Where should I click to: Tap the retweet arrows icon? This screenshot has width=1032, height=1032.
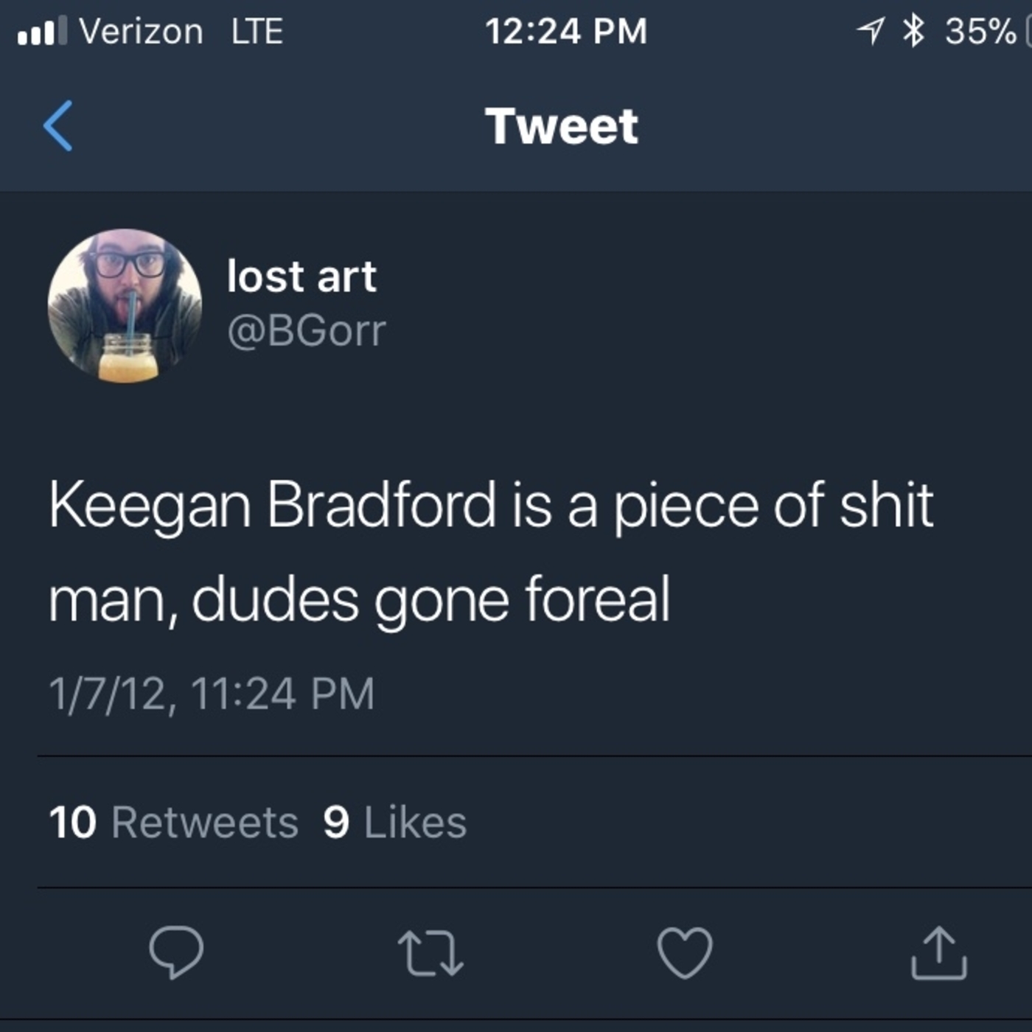coord(430,952)
